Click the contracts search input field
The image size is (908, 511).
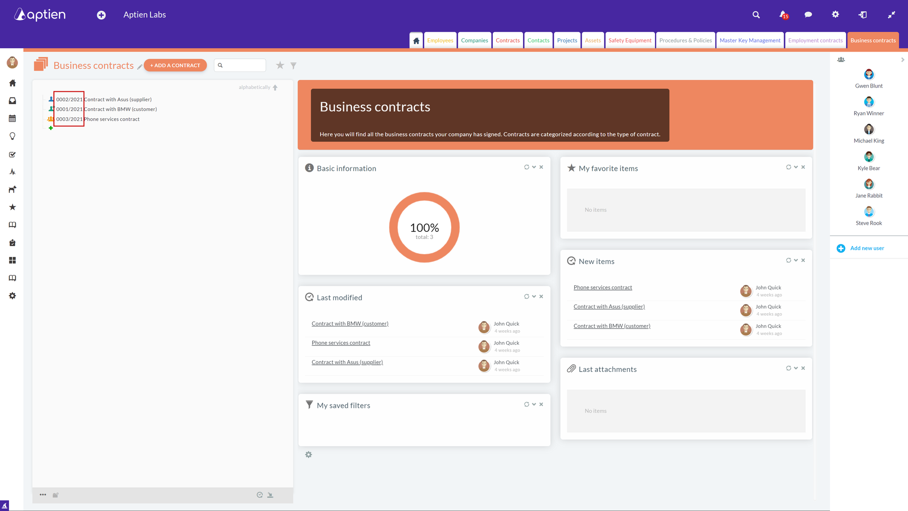coord(243,65)
